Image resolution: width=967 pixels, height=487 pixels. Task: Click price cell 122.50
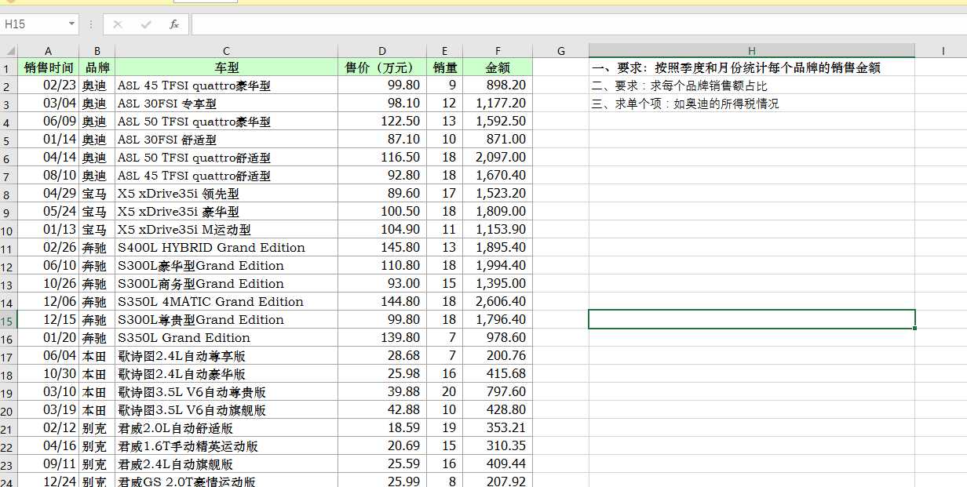tap(382, 122)
